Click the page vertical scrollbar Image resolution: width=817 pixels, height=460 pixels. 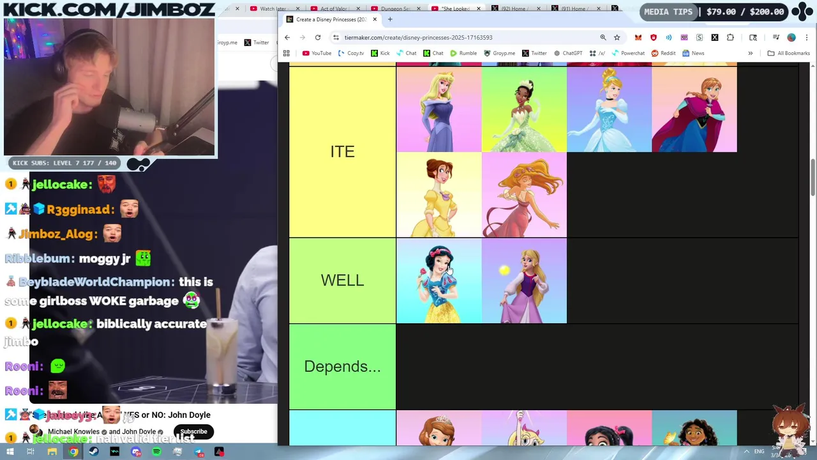pos(813,178)
